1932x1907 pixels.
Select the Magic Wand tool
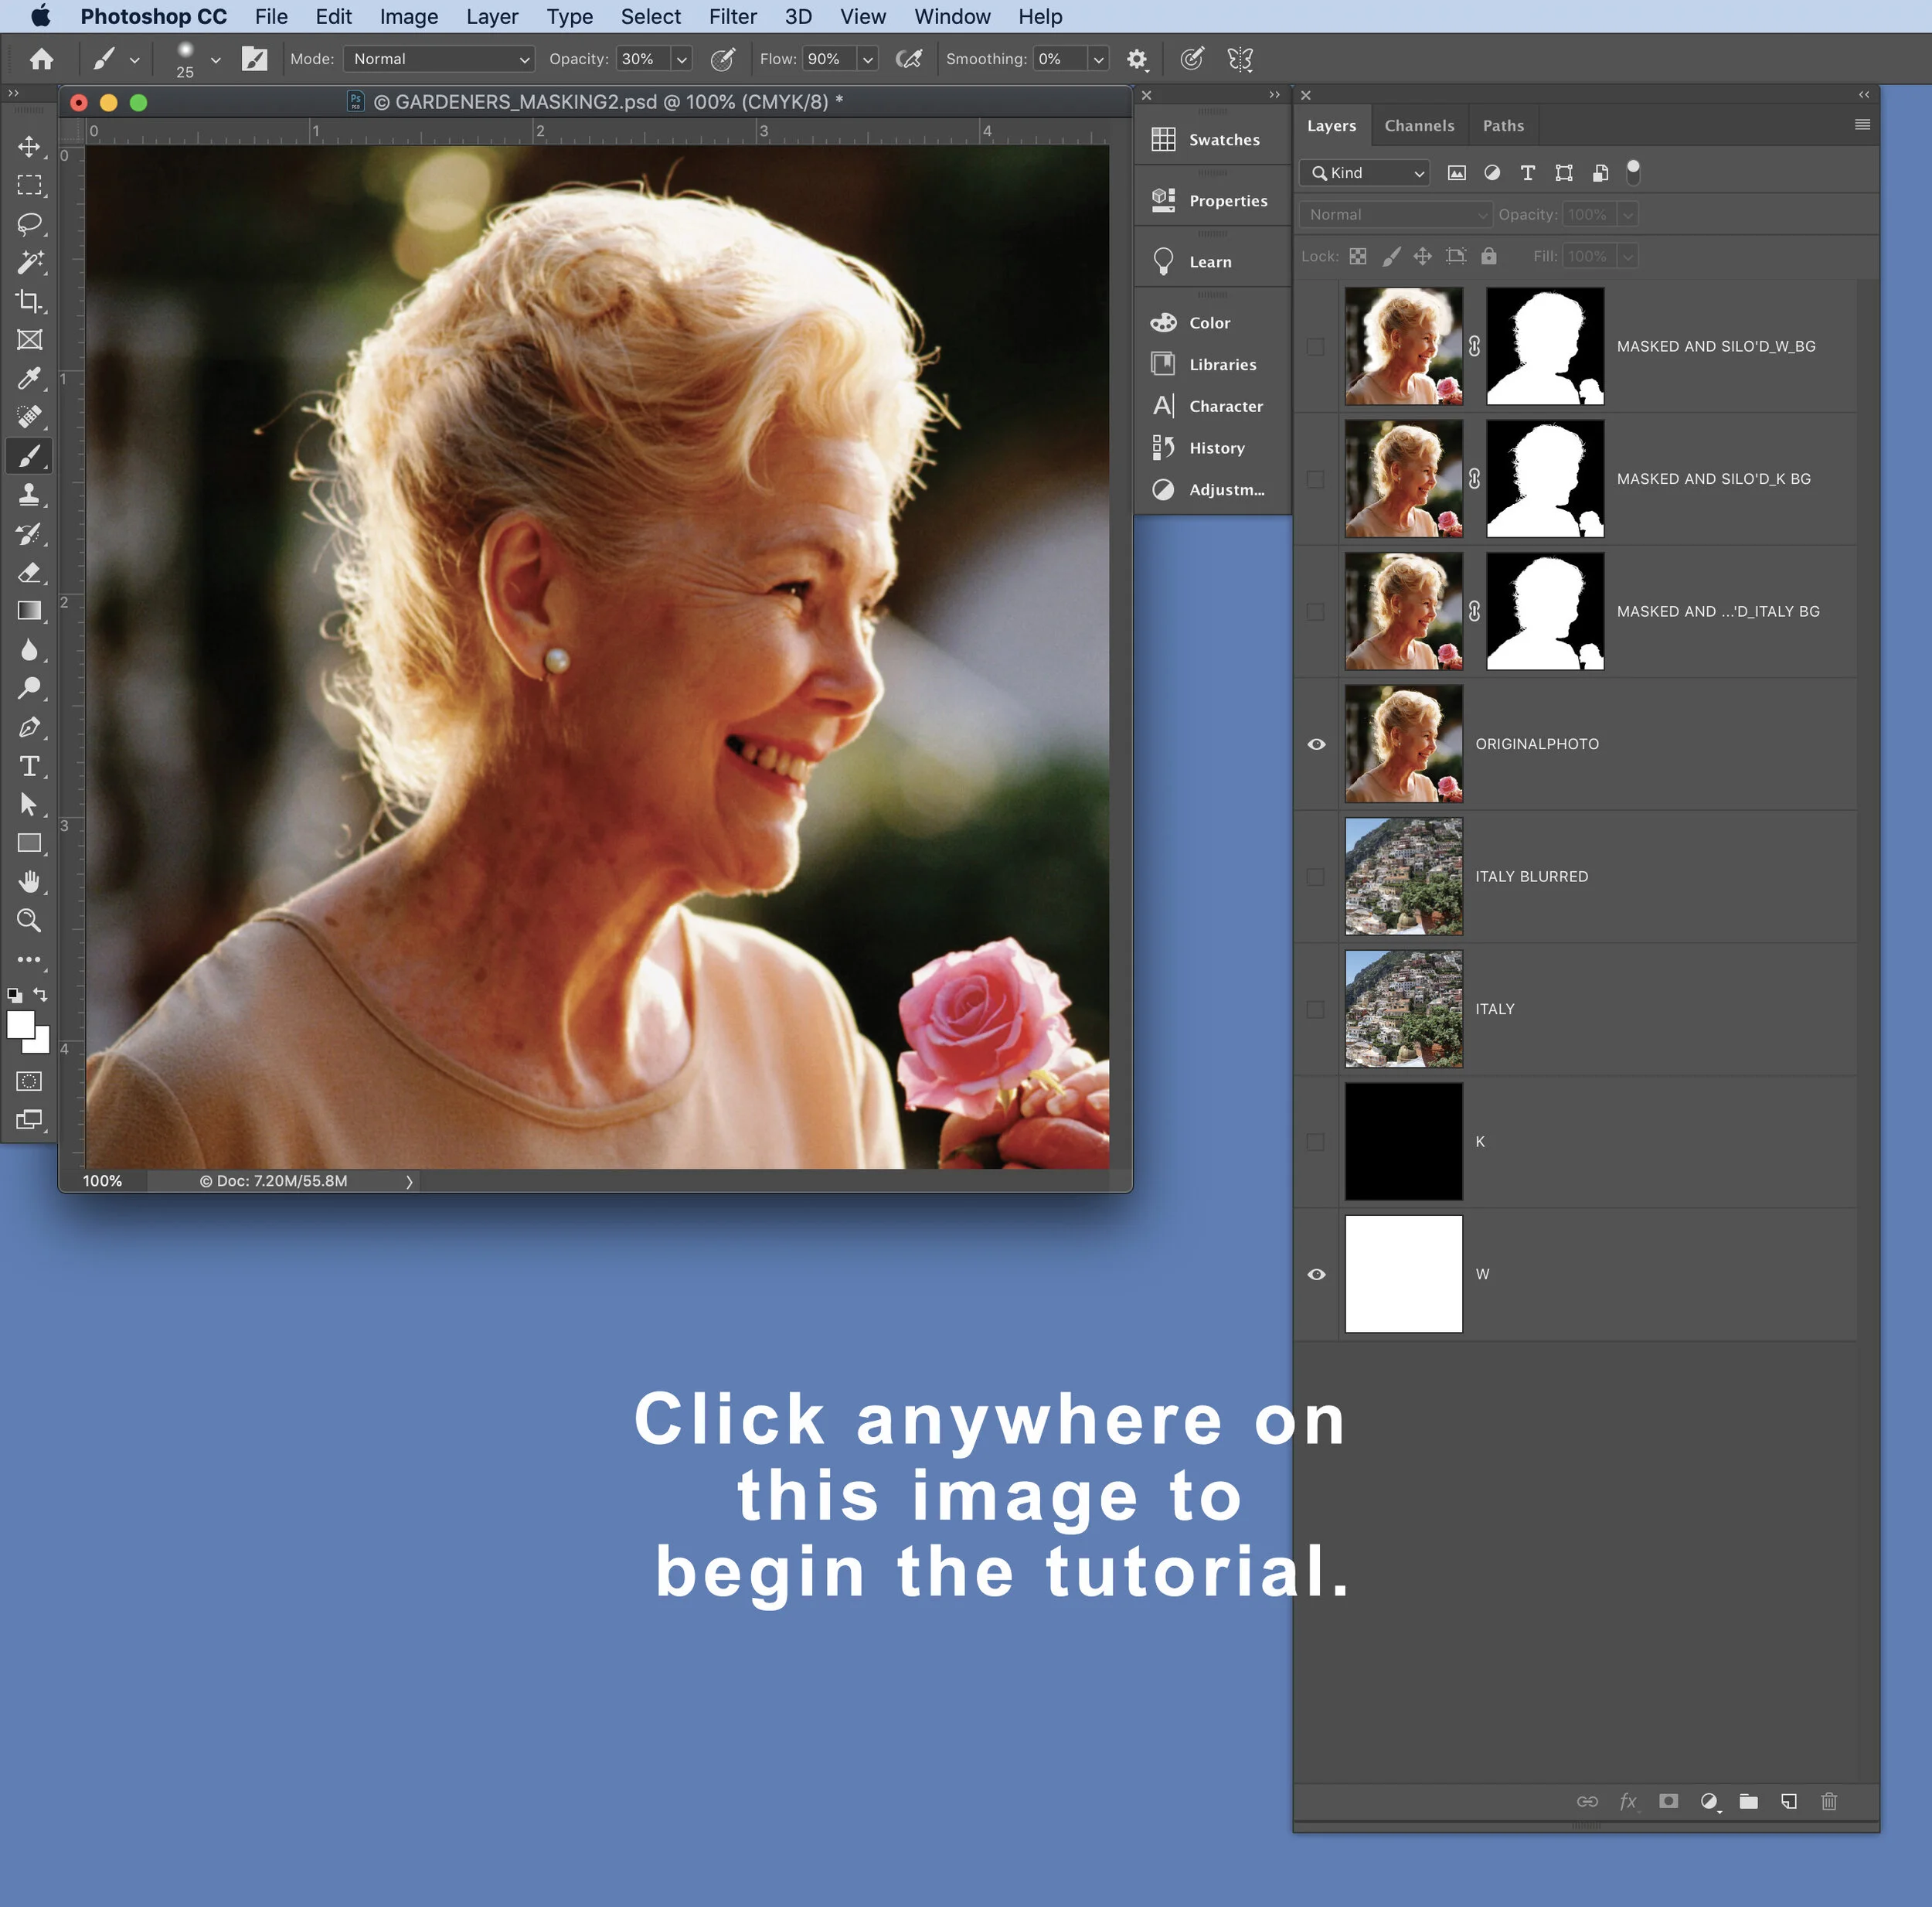click(29, 262)
